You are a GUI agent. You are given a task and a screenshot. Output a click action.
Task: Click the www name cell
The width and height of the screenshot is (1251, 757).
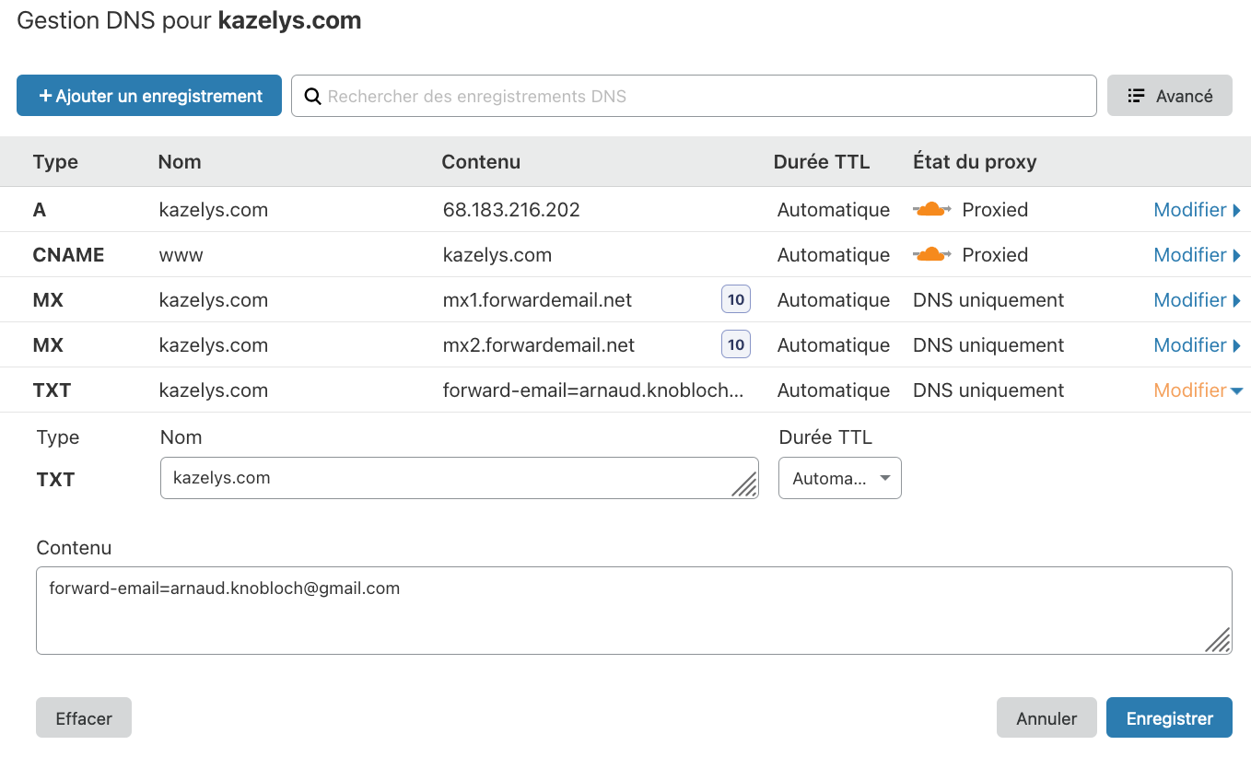(x=181, y=255)
